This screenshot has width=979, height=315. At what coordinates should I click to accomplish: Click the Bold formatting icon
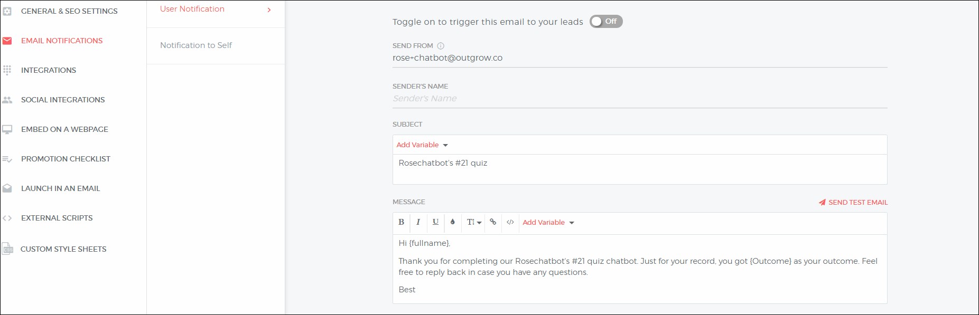[401, 222]
